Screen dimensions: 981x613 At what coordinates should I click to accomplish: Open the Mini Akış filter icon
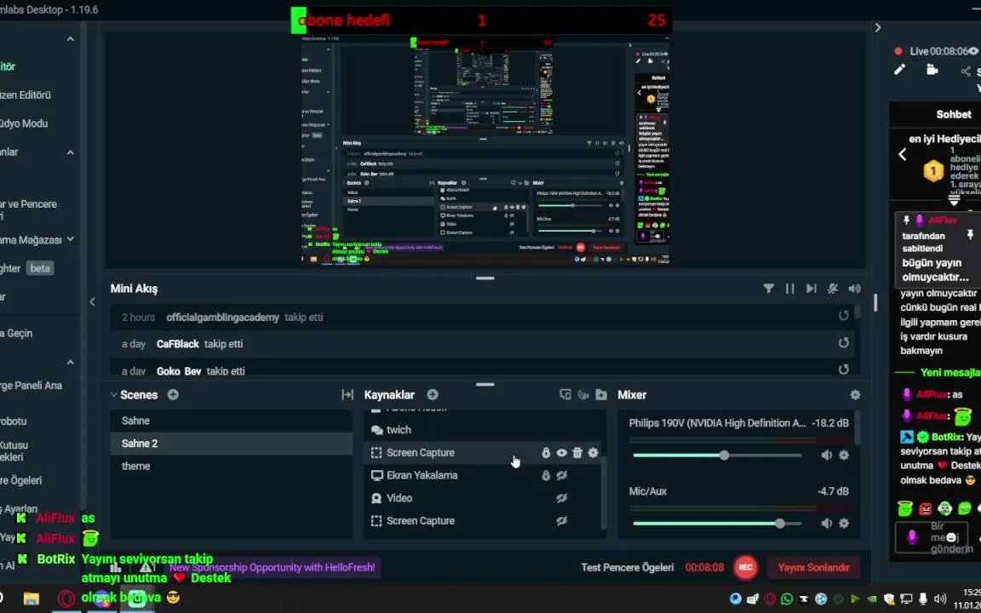coord(768,289)
